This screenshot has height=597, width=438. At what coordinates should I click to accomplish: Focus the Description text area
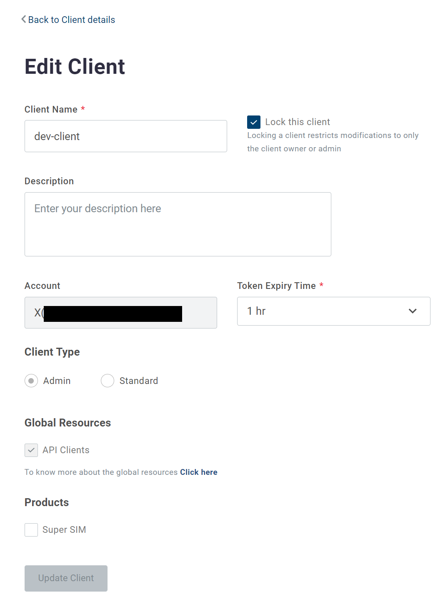[x=178, y=224]
